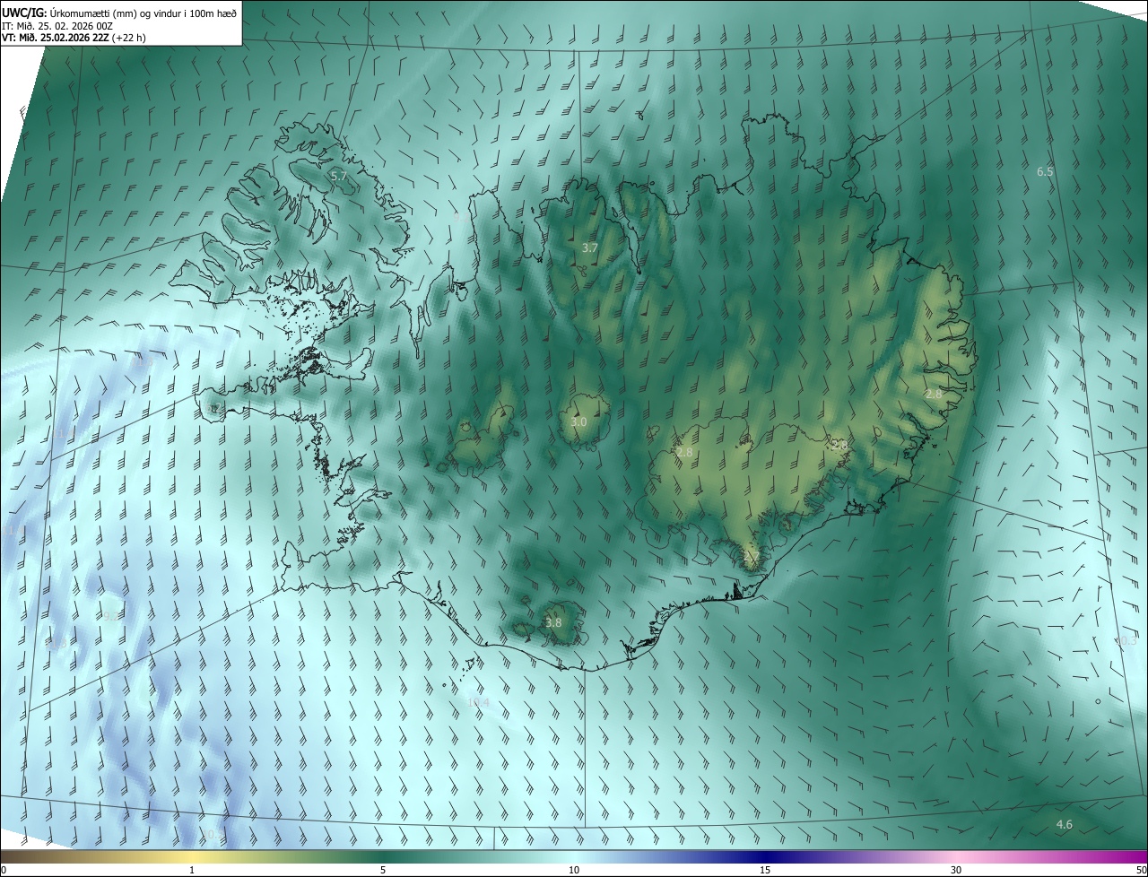Click the 3.0 value on the central glacier
The height and width of the screenshot is (877, 1148).
pos(578,421)
